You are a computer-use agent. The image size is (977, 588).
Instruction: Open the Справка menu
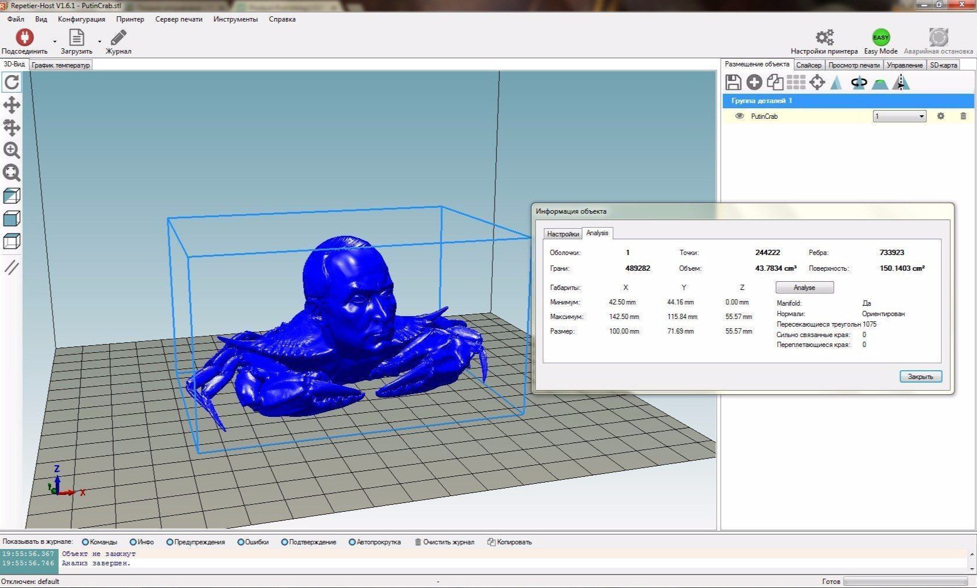282,19
